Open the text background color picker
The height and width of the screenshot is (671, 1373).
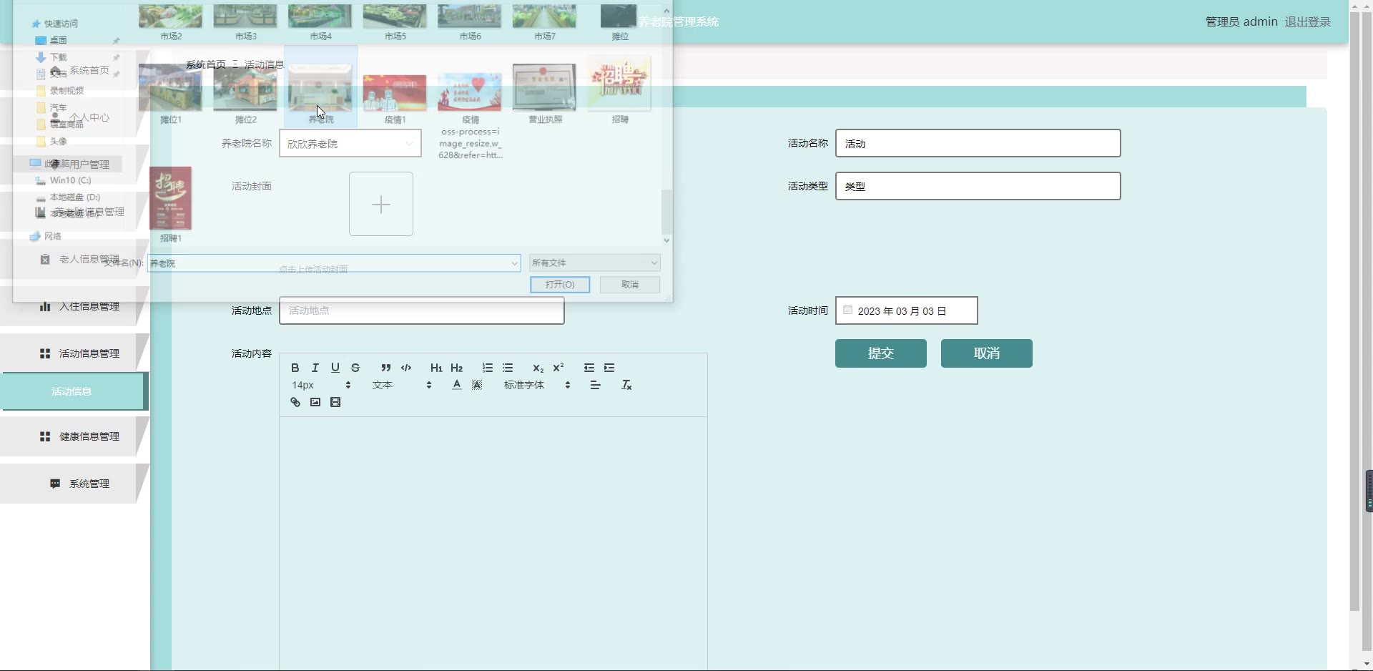click(478, 385)
